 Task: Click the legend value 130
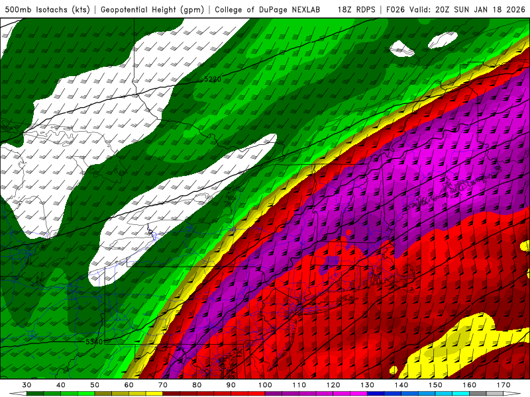coord(368,385)
